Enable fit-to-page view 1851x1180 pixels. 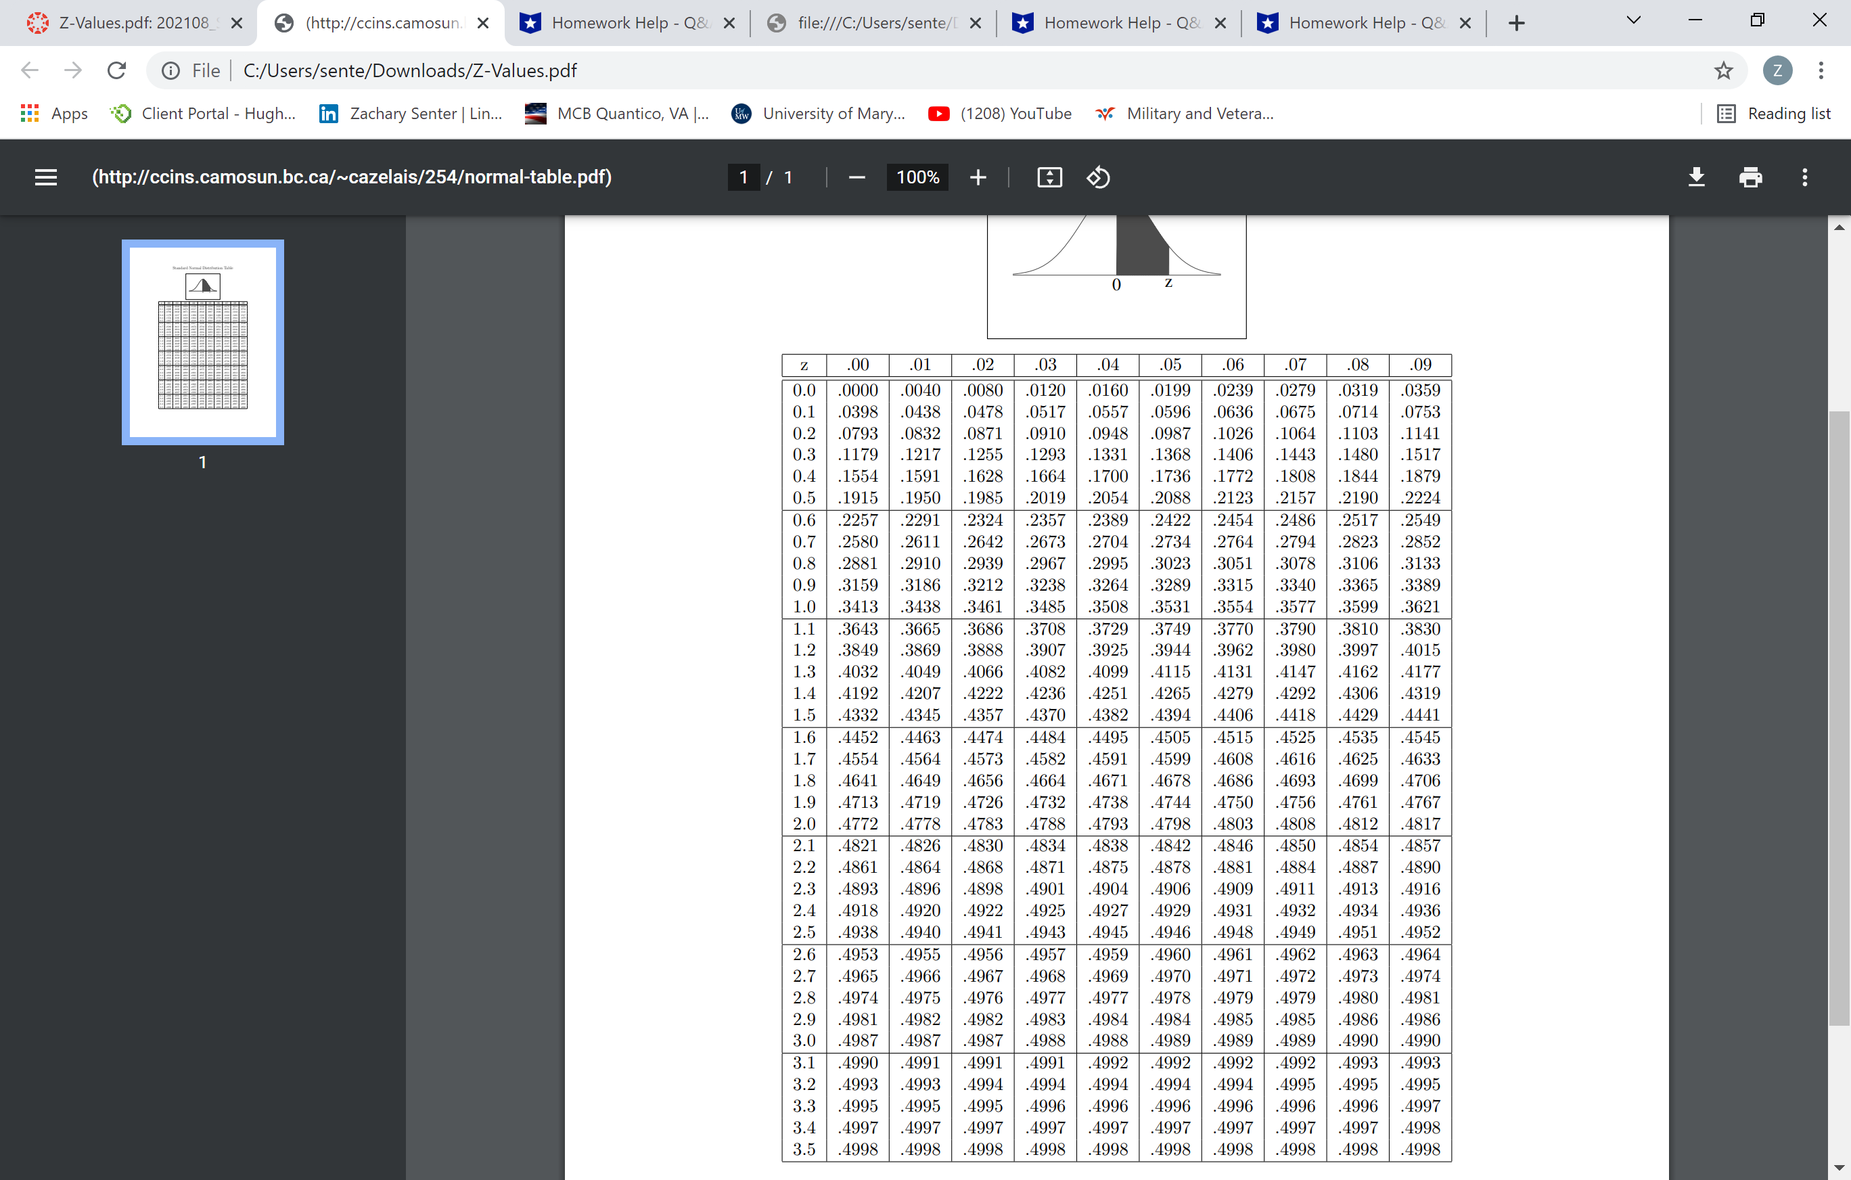tap(1049, 177)
